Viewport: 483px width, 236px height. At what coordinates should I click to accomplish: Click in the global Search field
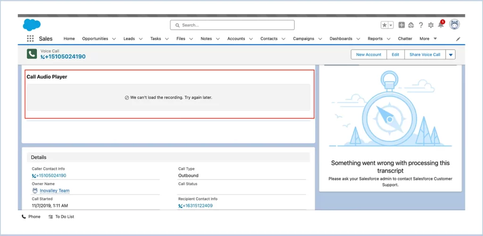[x=232, y=25]
